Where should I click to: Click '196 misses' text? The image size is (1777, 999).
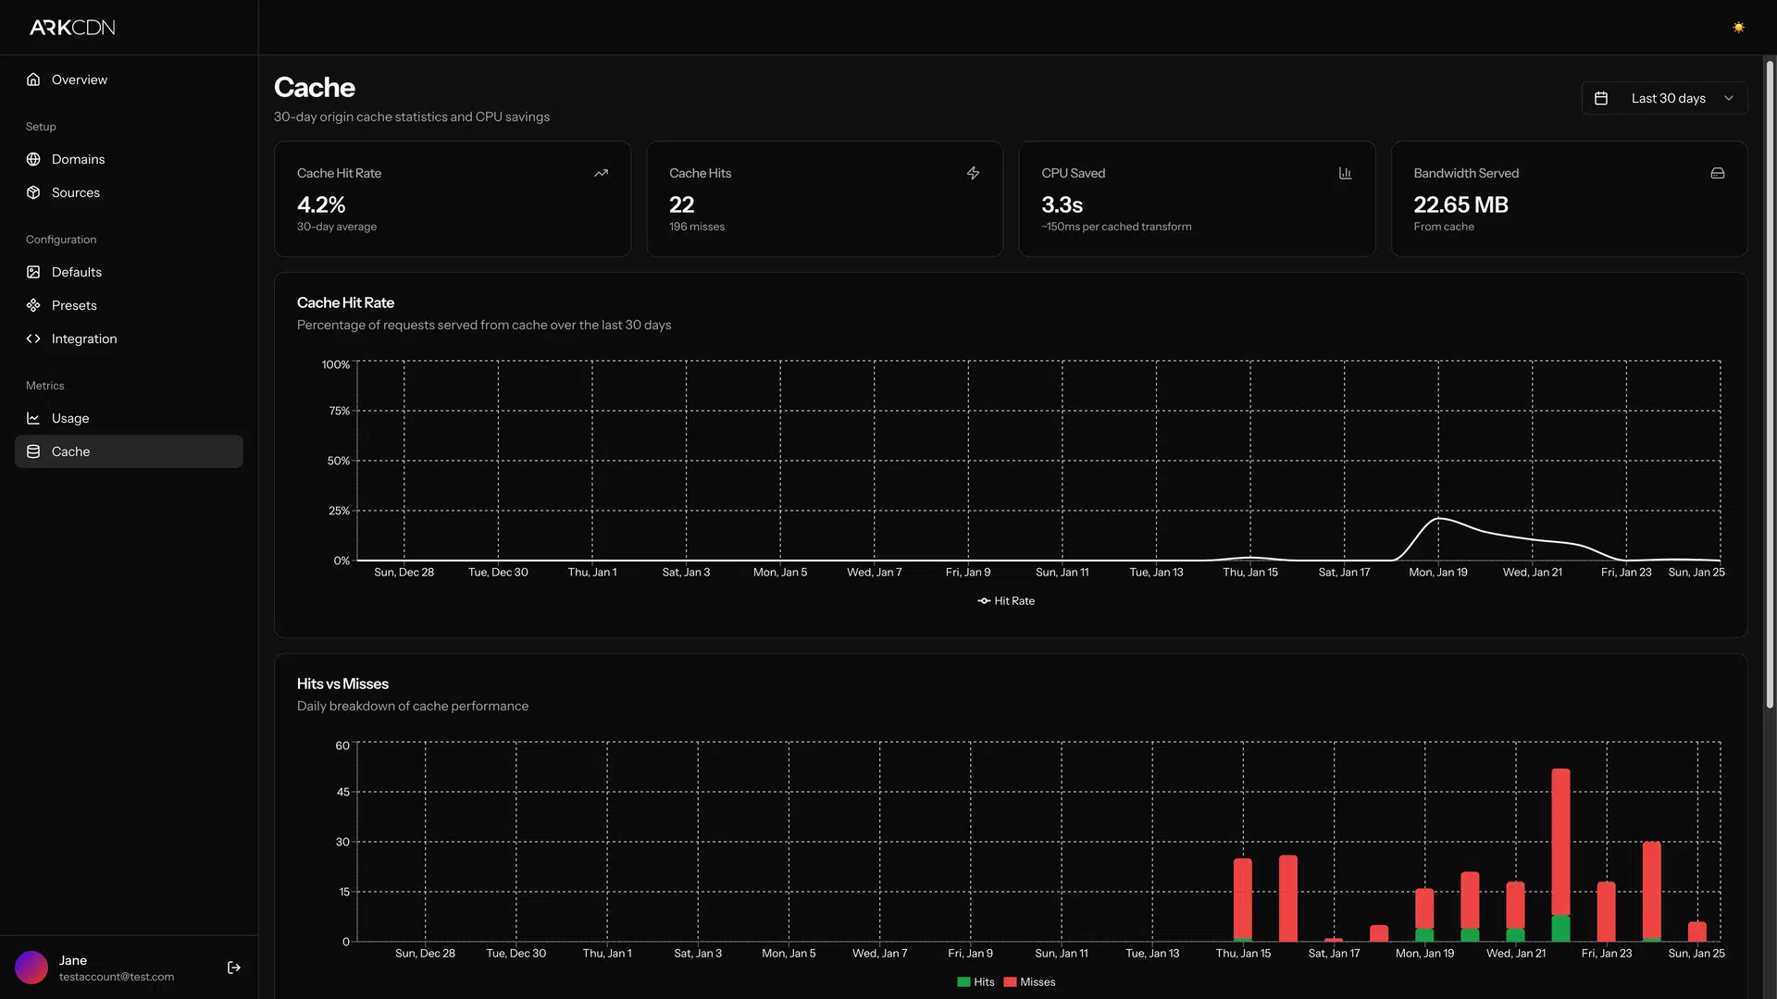[697, 227]
